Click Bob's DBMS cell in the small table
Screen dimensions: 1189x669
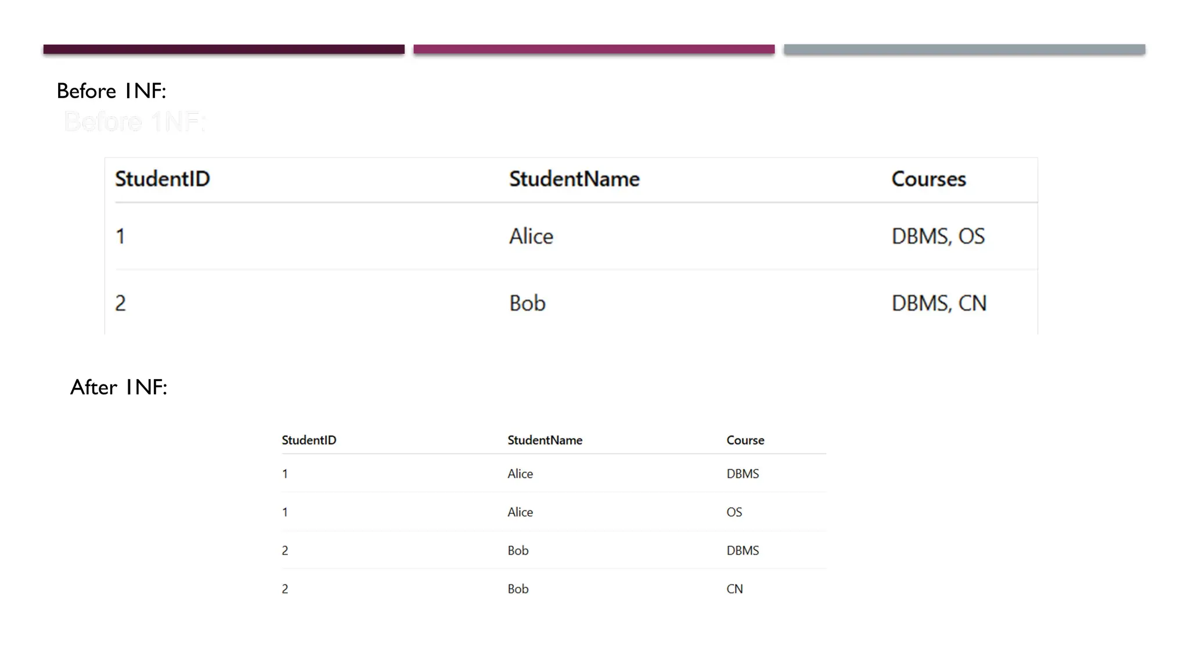coord(743,551)
